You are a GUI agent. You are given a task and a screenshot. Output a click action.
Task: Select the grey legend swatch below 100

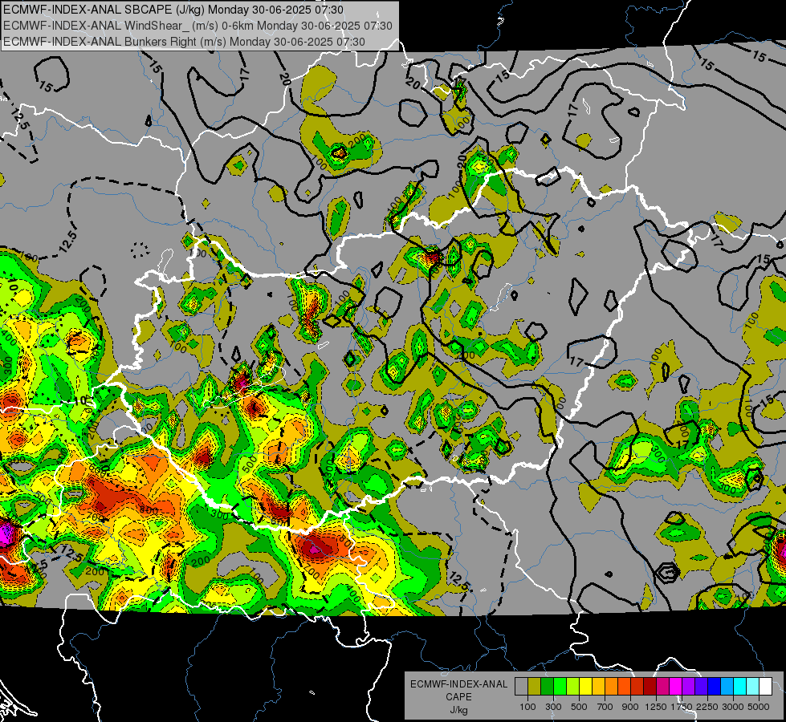tap(521, 686)
